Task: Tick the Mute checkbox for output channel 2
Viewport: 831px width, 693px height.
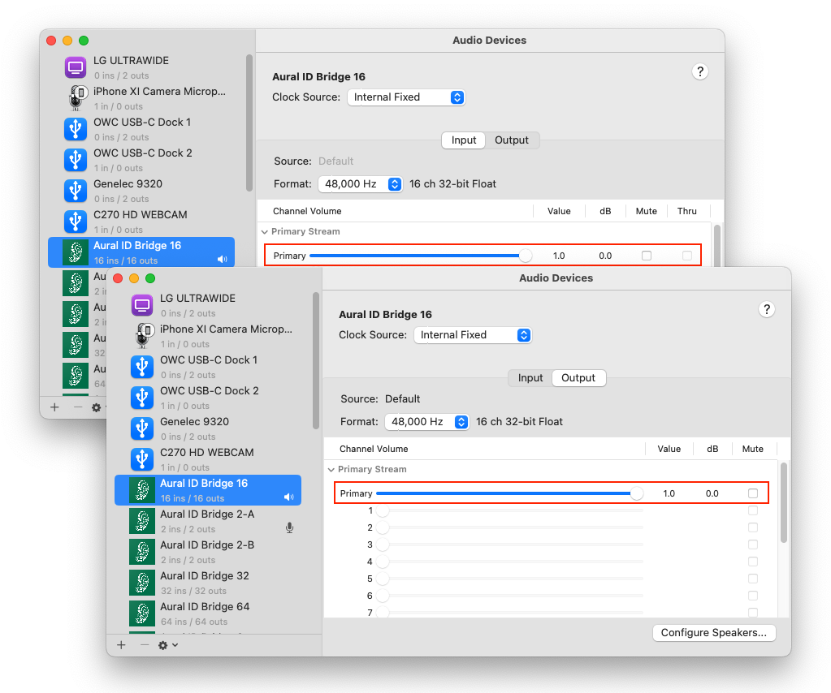Action: (x=752, y=527)
